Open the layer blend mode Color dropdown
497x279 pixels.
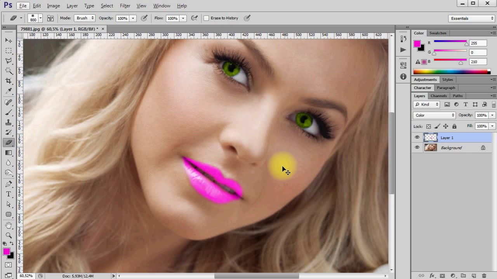[434, 115]
